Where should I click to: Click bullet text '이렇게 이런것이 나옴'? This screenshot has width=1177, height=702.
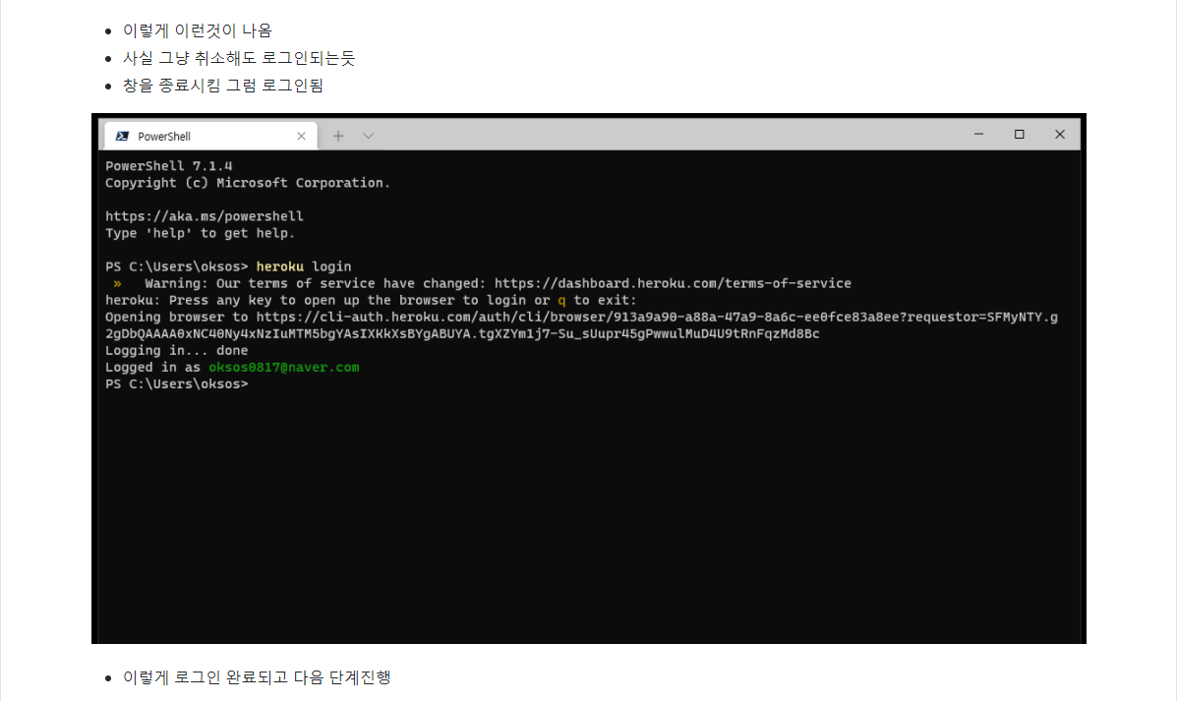point(198,30)
